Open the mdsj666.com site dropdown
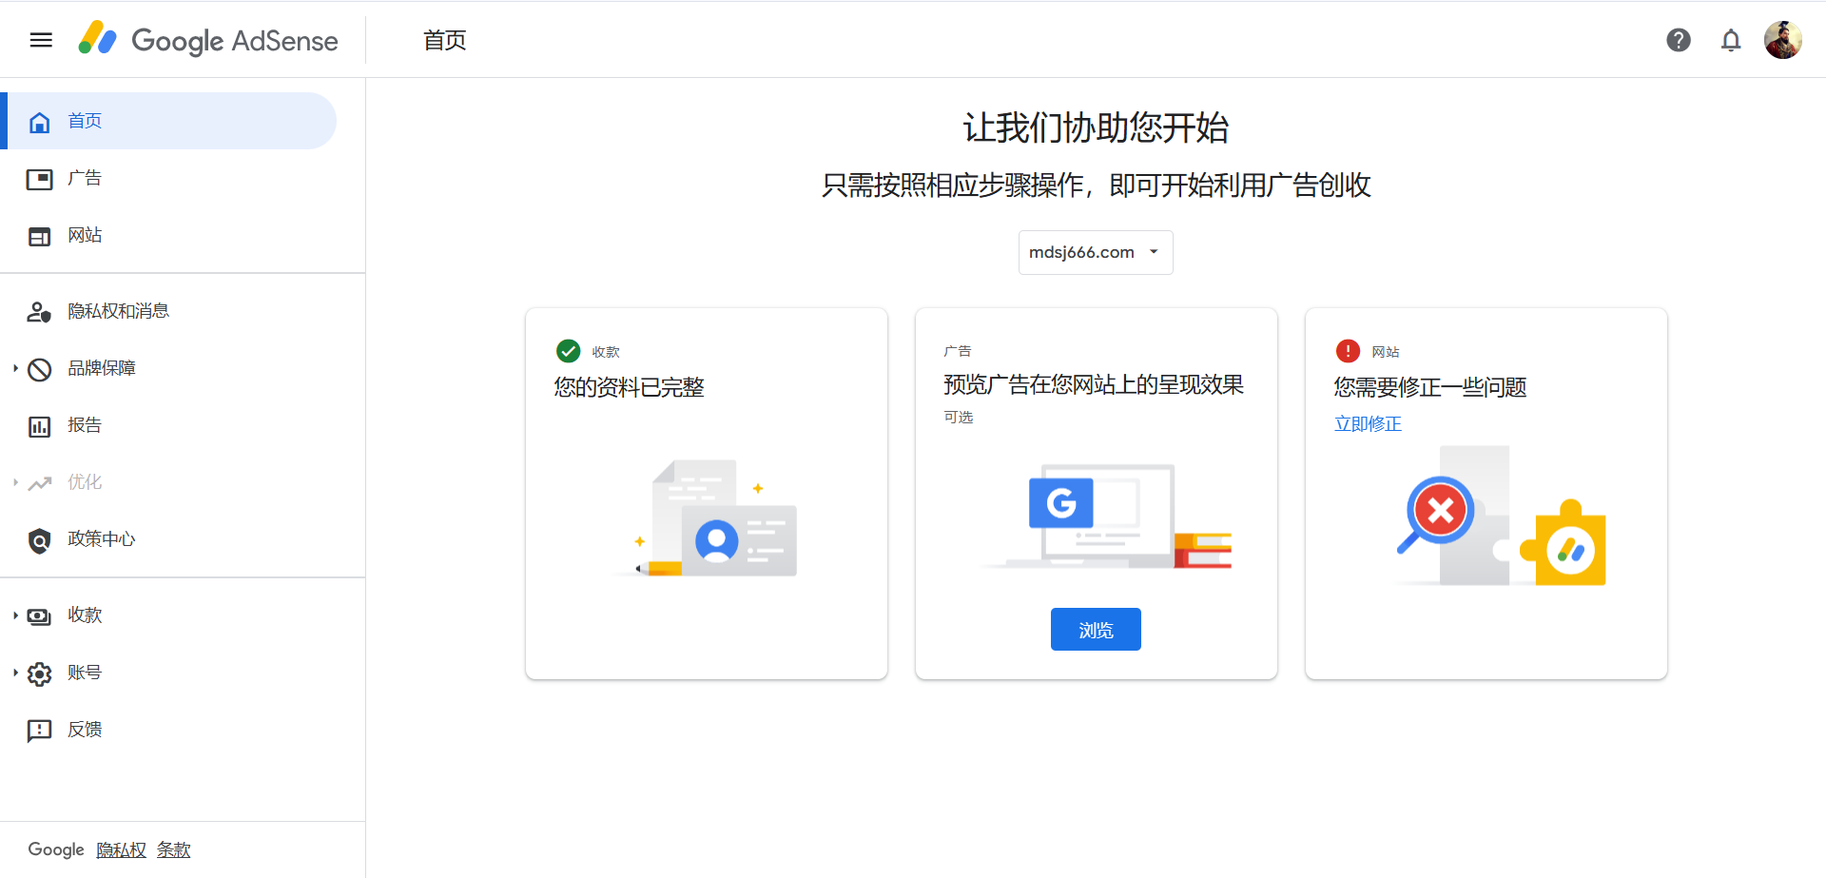The image size is (1826, 878). click(1096, 252)
